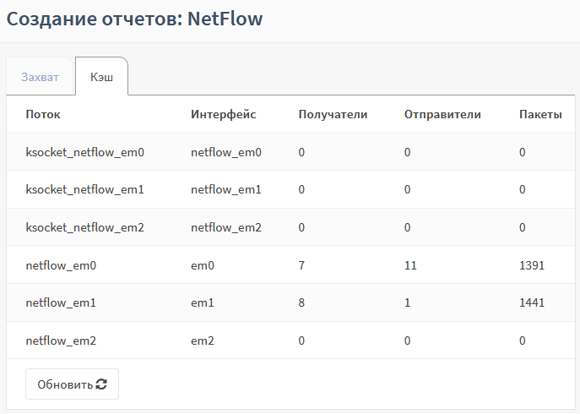Click the refresh icon in Обновить button
The height and width of the screenshot is (414, 580).
coord(101,384)
